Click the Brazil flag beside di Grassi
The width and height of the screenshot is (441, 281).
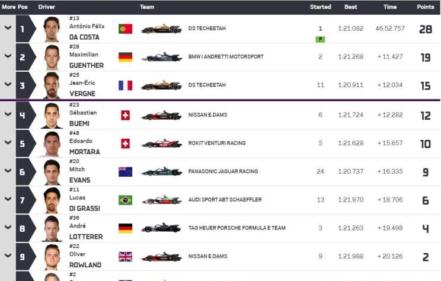tap(126, 200)
